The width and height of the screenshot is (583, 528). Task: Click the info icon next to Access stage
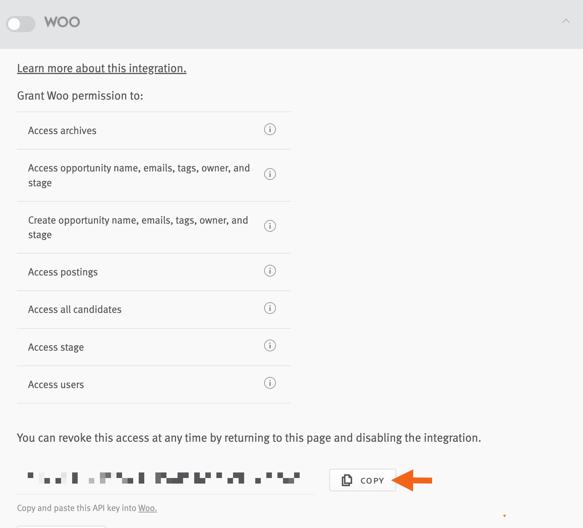pyautogui.click(x=270, y=346)
